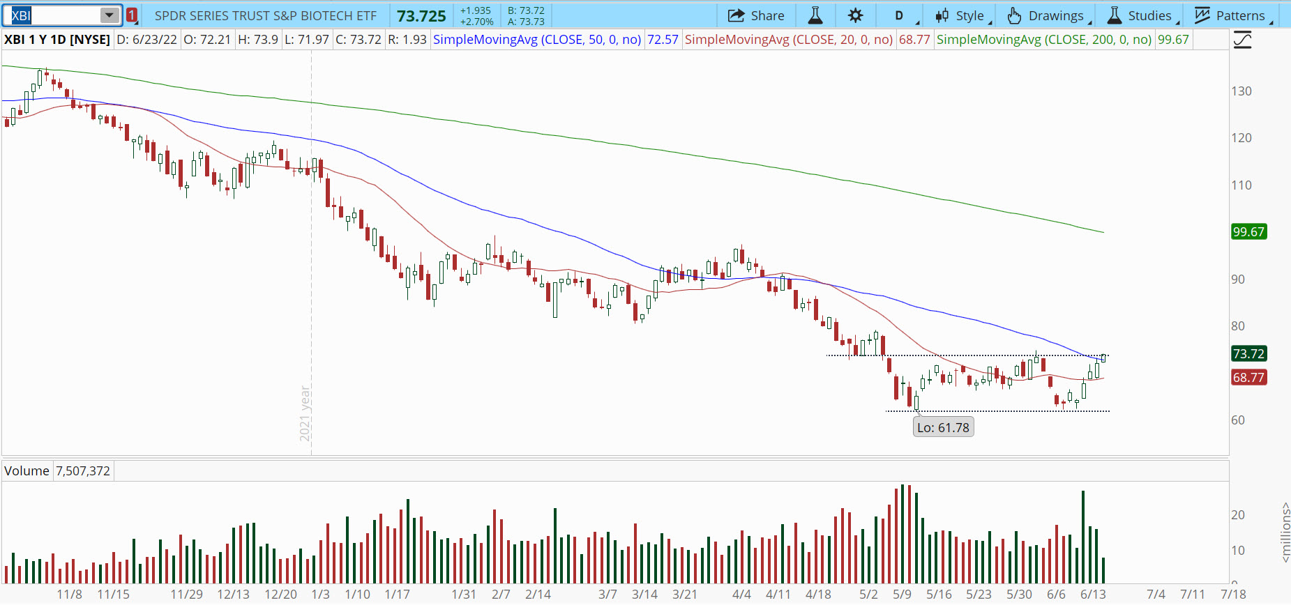Open the Edit studies flask icon

[815, 15]
